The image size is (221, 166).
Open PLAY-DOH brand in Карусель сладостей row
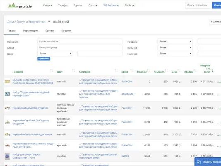pyautogui.click(x=127, y=122)
